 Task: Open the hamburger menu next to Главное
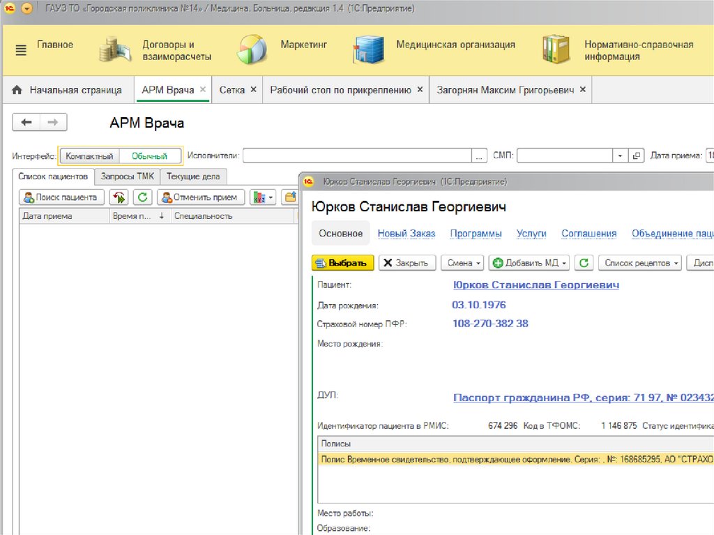pos(21,50)
